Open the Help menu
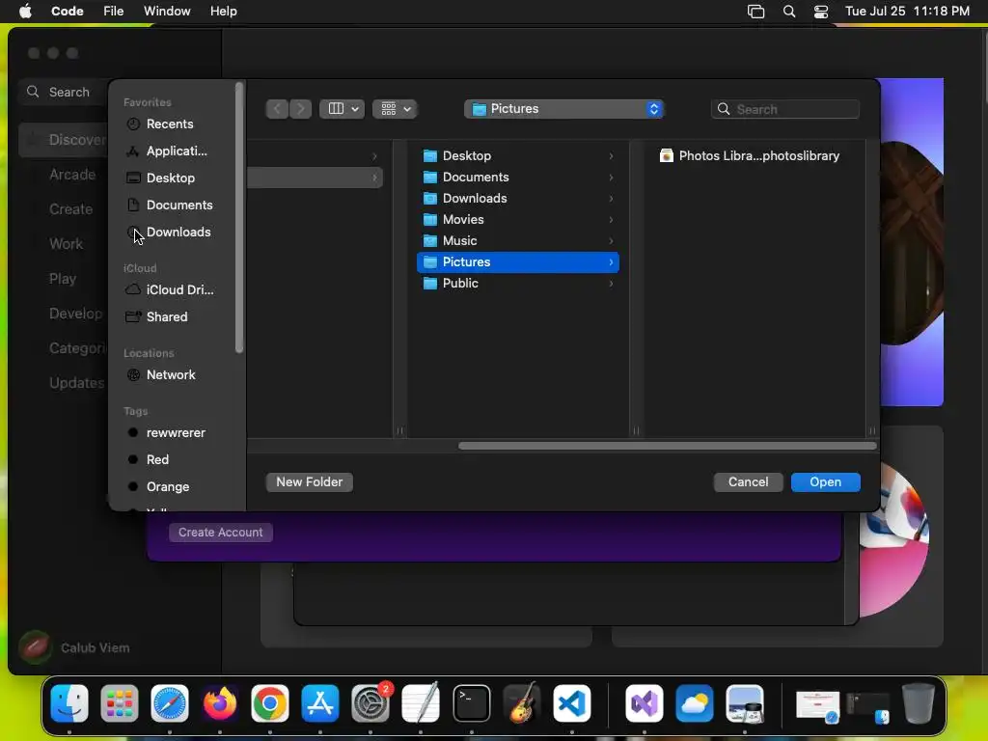 click(224, 12)
